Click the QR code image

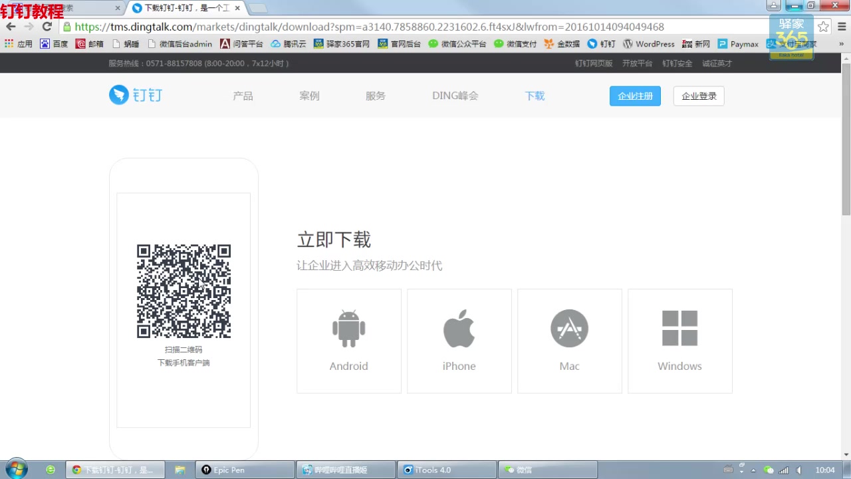click(x=183, y=291)
